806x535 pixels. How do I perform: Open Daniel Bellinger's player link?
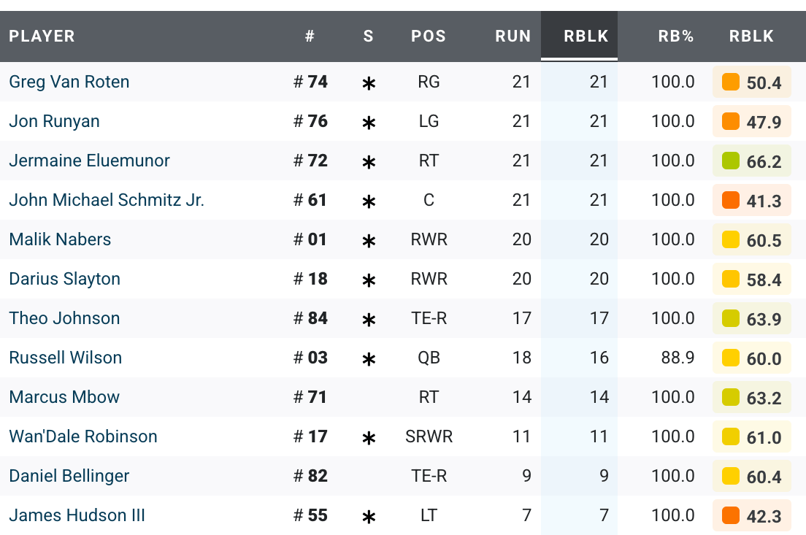[x=69, y=476]
